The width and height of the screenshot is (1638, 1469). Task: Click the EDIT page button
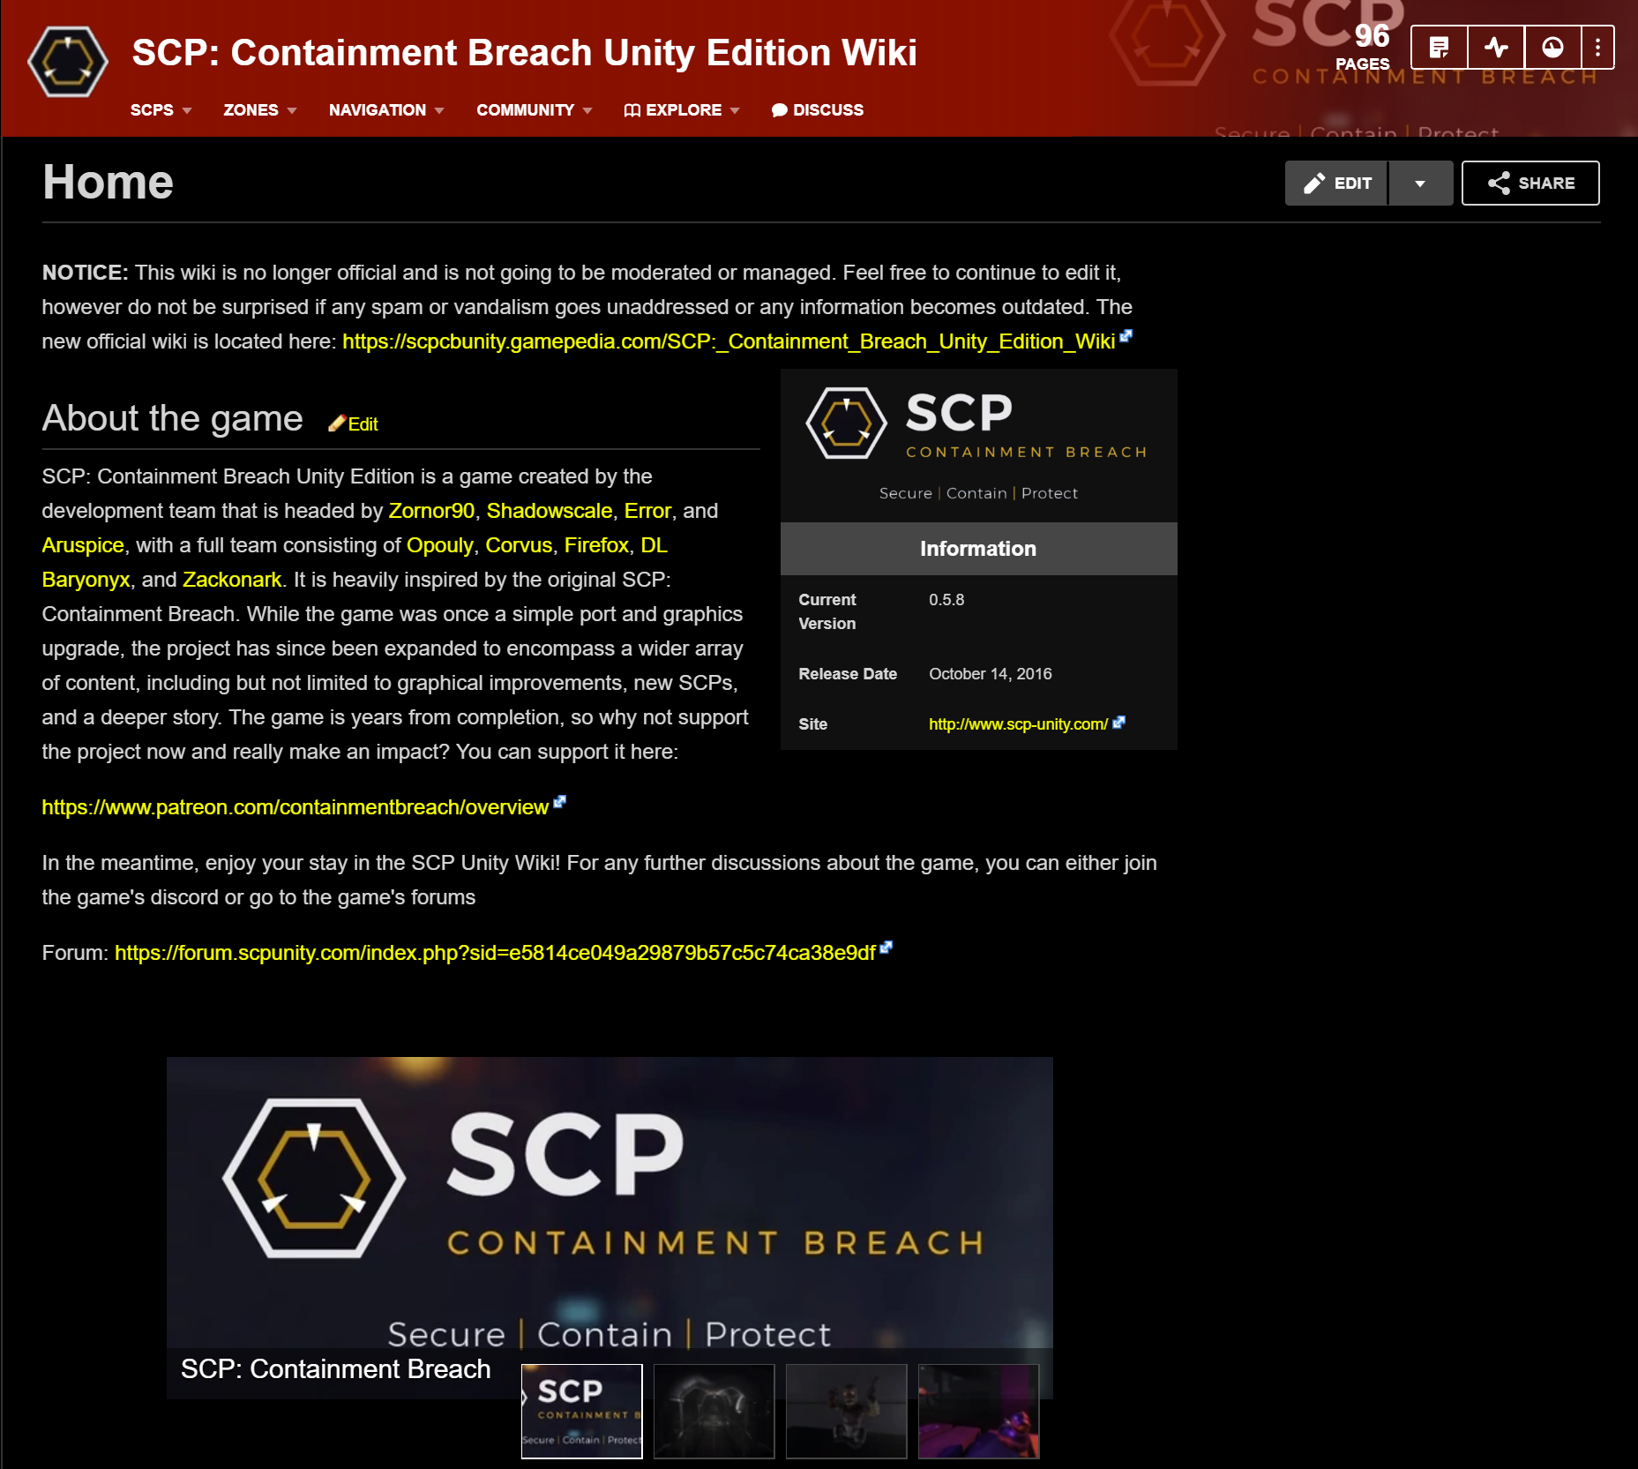(x=1336, y=184)
